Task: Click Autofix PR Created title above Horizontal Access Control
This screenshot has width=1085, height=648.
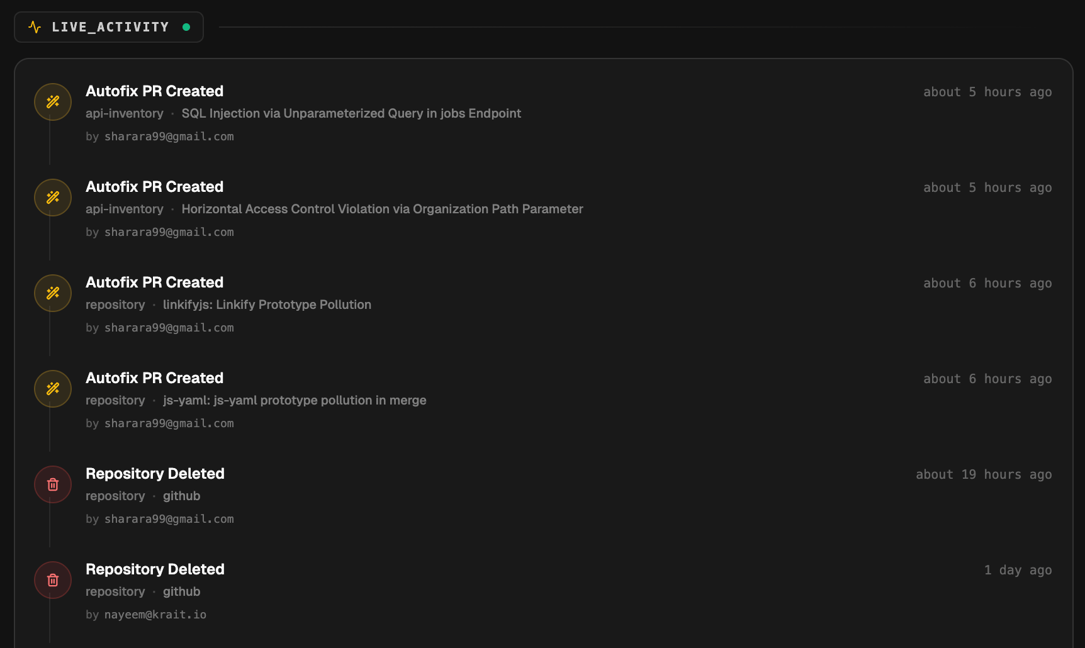Action: [154, 187]
